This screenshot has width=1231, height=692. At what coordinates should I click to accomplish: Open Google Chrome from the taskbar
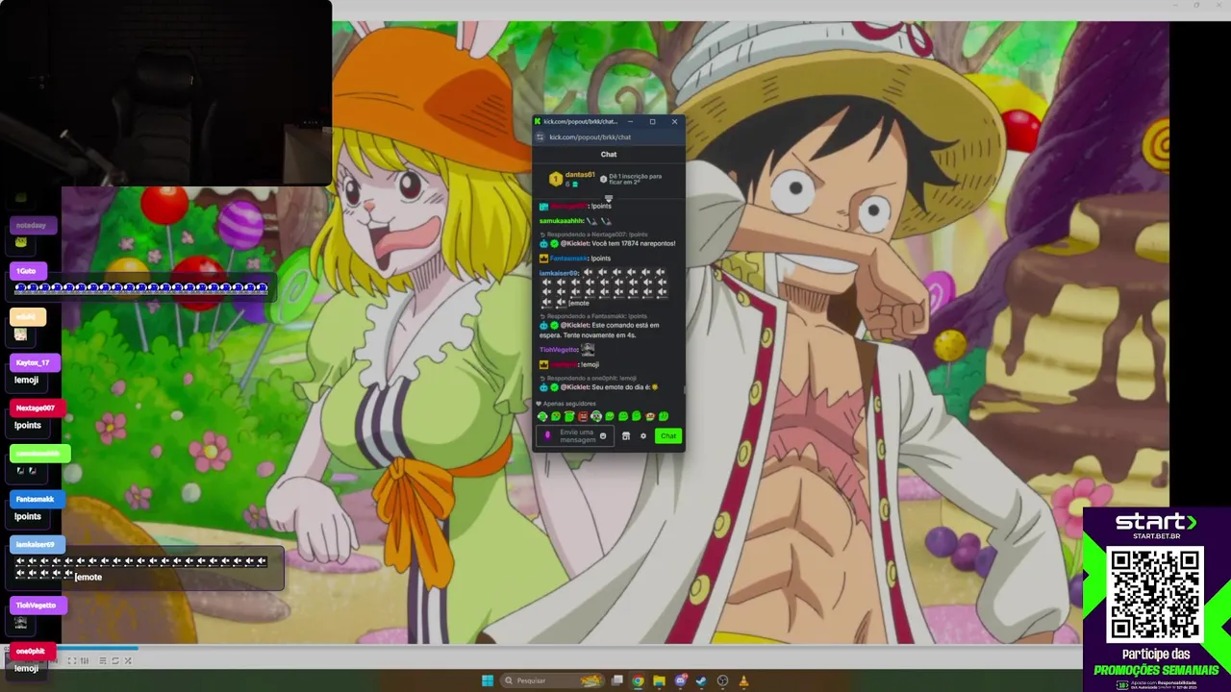(x=638, y=680)
